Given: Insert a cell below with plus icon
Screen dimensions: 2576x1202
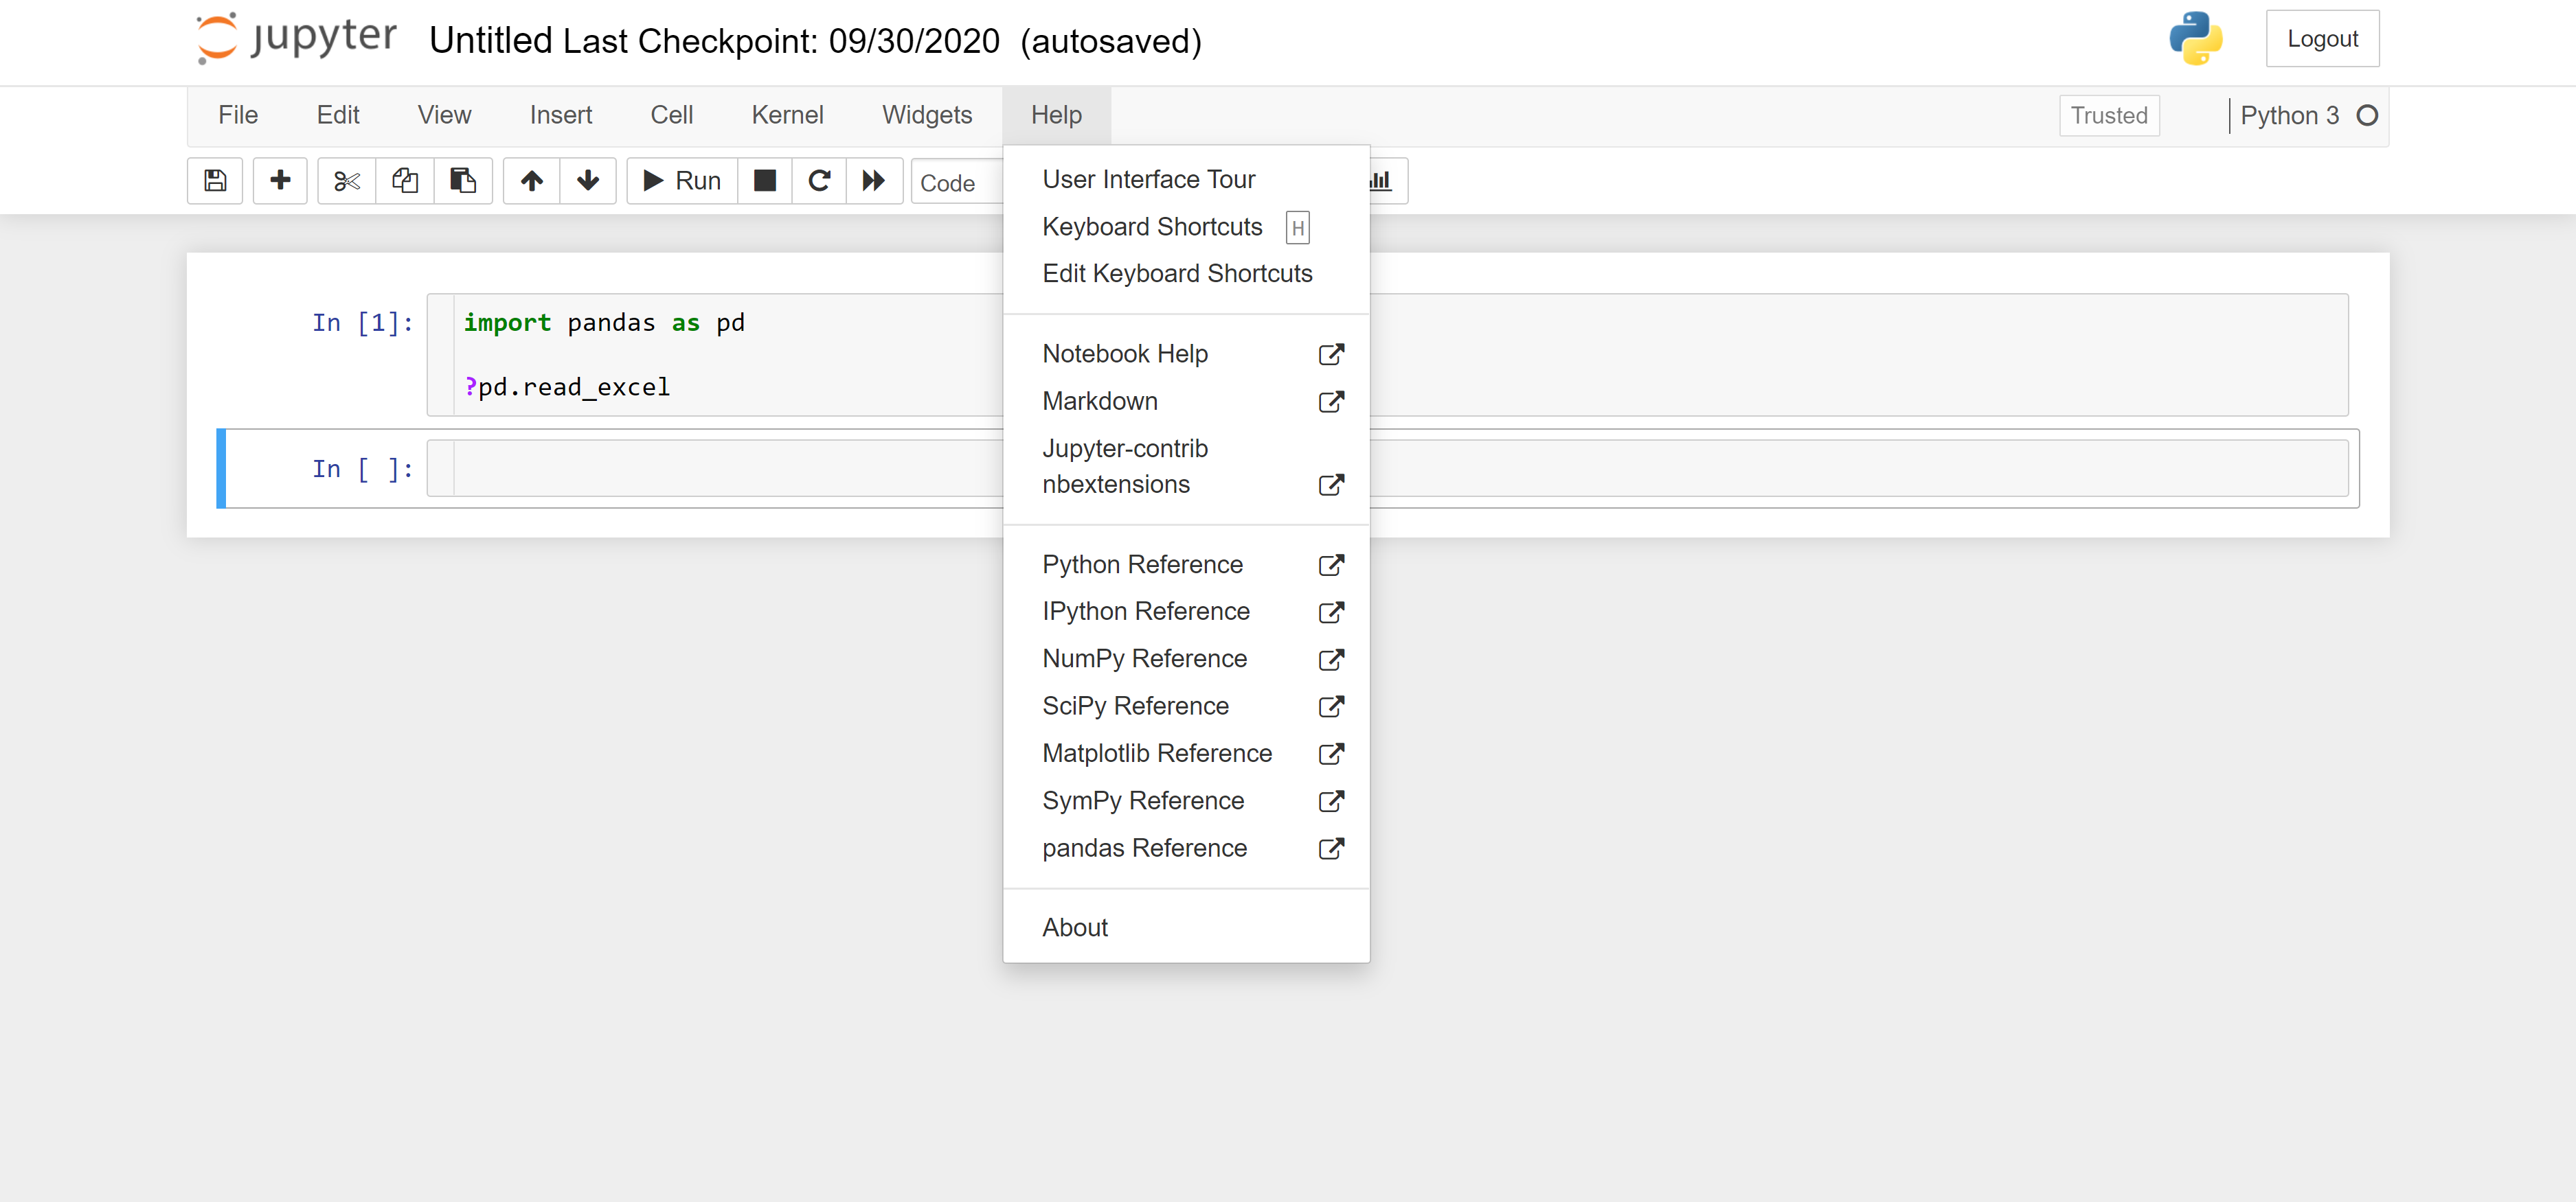Looking at the screenshot, I should coord(280,181).
